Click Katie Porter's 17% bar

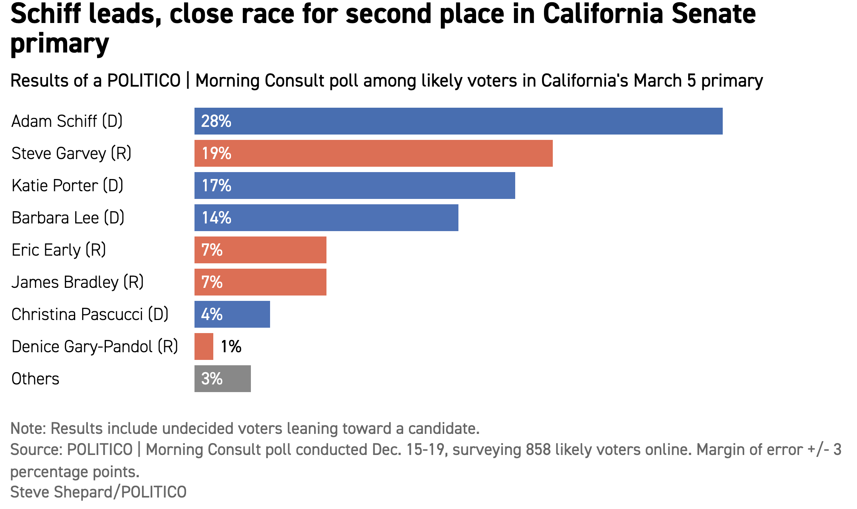click(x=354, y=186)
